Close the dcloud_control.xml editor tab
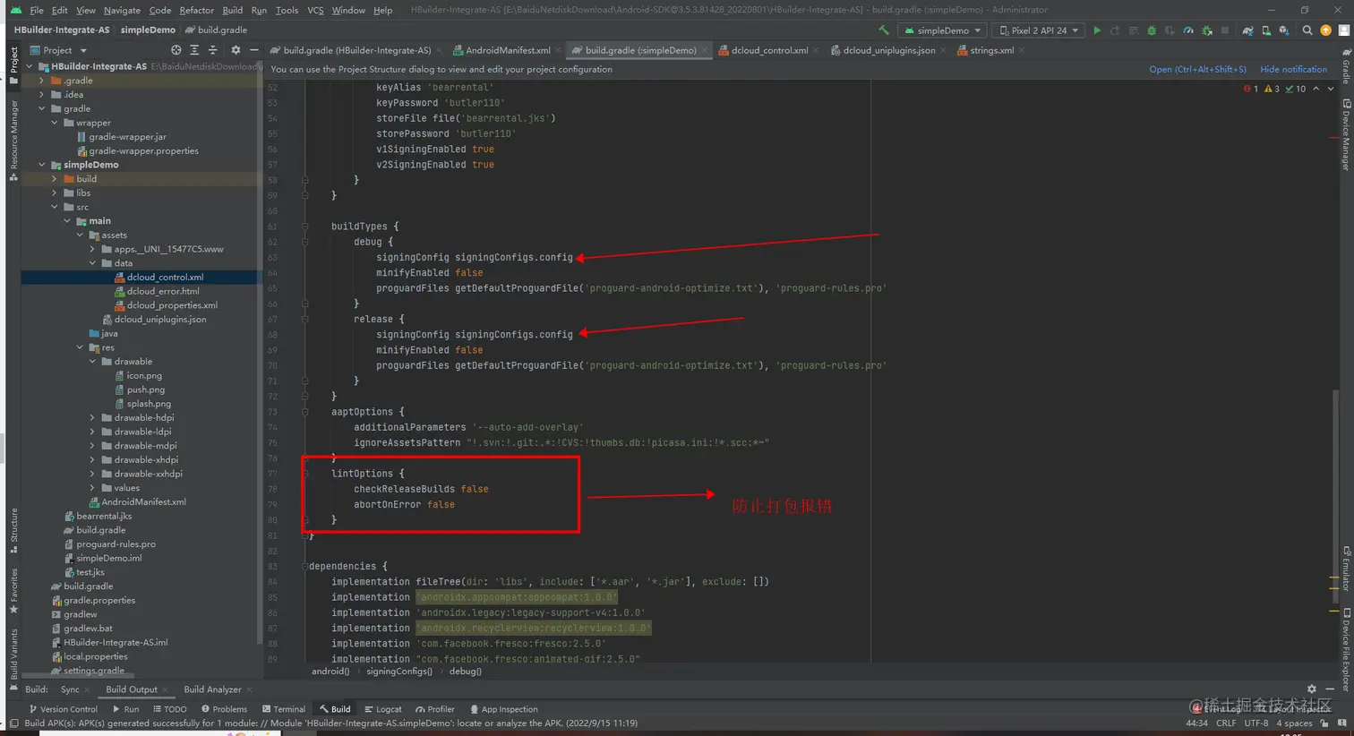The image size is (1354, 736). 816,50
